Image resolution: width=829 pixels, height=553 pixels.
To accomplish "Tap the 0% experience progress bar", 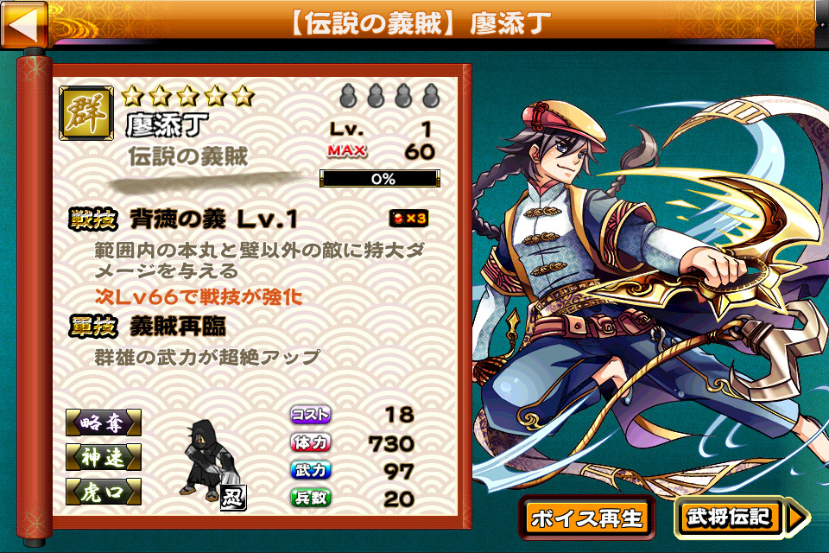I will [380, 179].
